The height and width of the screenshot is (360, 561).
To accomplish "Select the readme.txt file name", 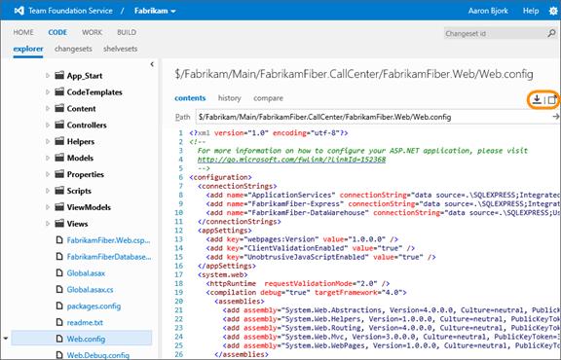I will click(85, 322).
